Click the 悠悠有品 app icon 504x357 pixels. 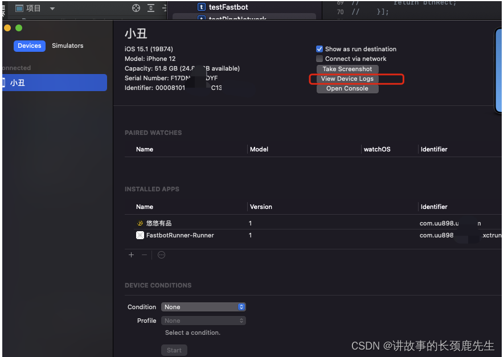pos(140,223)
